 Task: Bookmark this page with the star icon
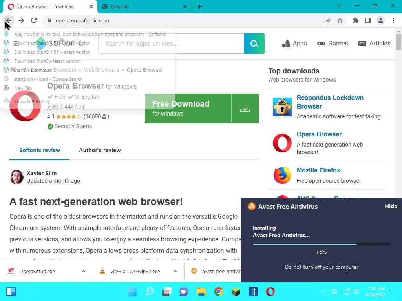pyautogui.click(x=340, y=20)
